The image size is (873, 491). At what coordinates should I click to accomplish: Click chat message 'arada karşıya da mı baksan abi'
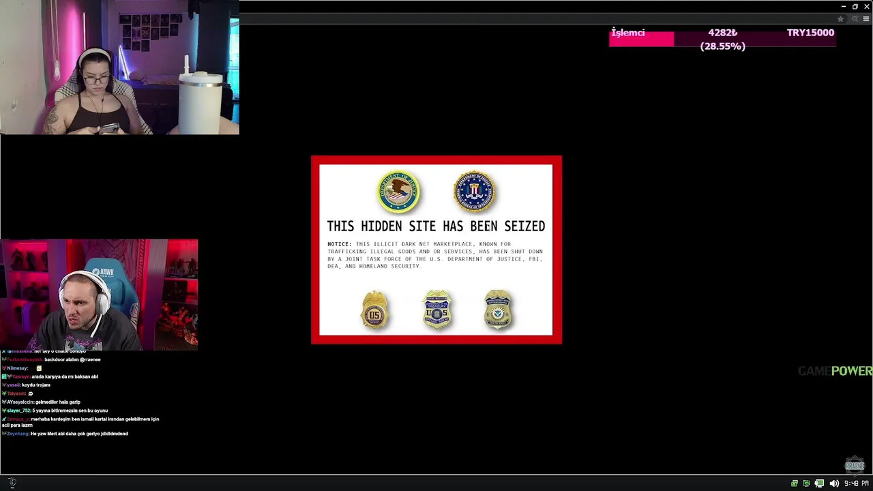point(65,376)
